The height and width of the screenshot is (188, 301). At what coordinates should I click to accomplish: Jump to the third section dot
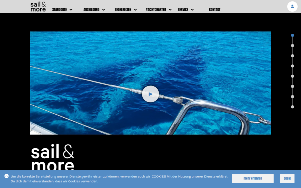[292, 56]
